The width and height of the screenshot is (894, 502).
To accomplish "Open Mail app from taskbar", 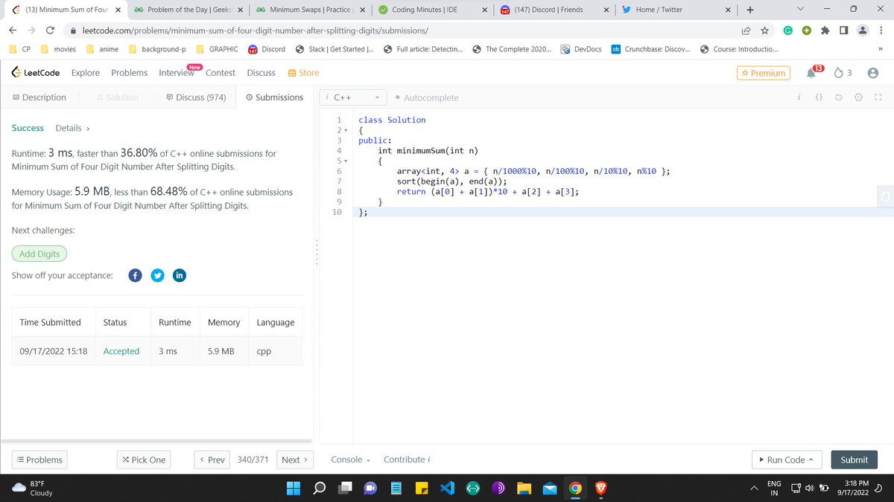I will click(549, 489).
